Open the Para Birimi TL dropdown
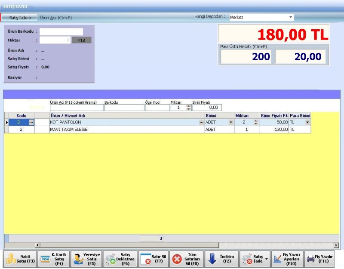 [x=307, y=122]
